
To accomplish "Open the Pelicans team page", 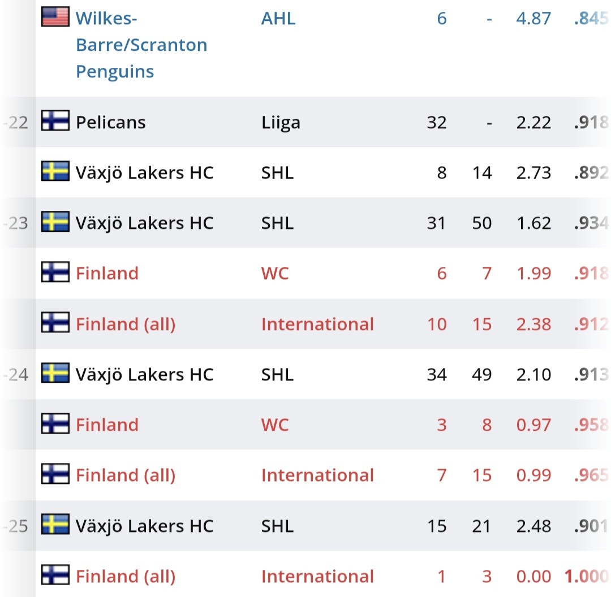I will tap(111, 122).
